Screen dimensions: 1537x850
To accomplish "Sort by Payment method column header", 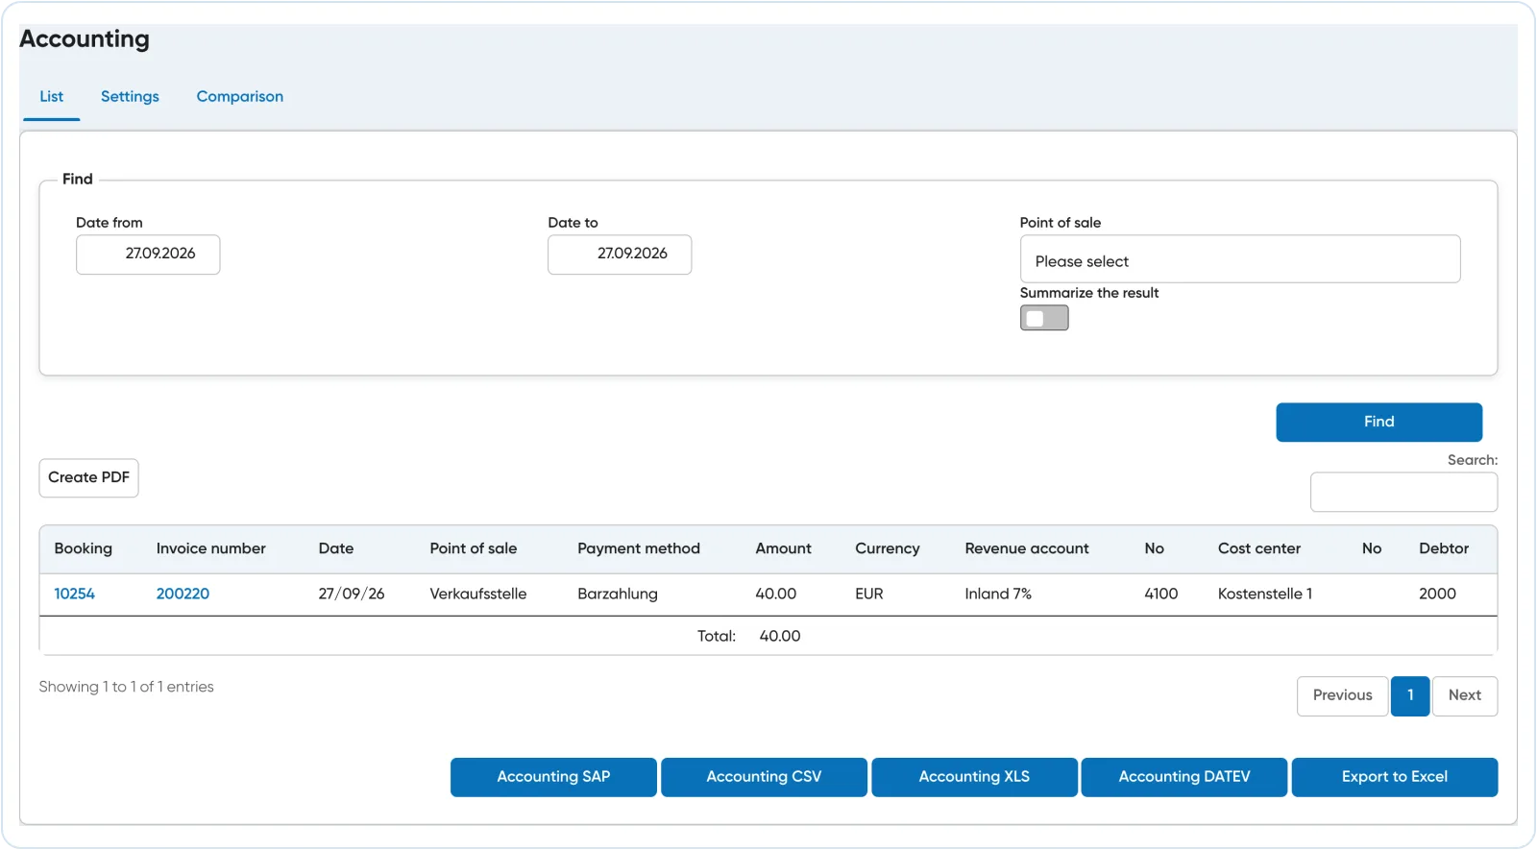I will [639, 549].
